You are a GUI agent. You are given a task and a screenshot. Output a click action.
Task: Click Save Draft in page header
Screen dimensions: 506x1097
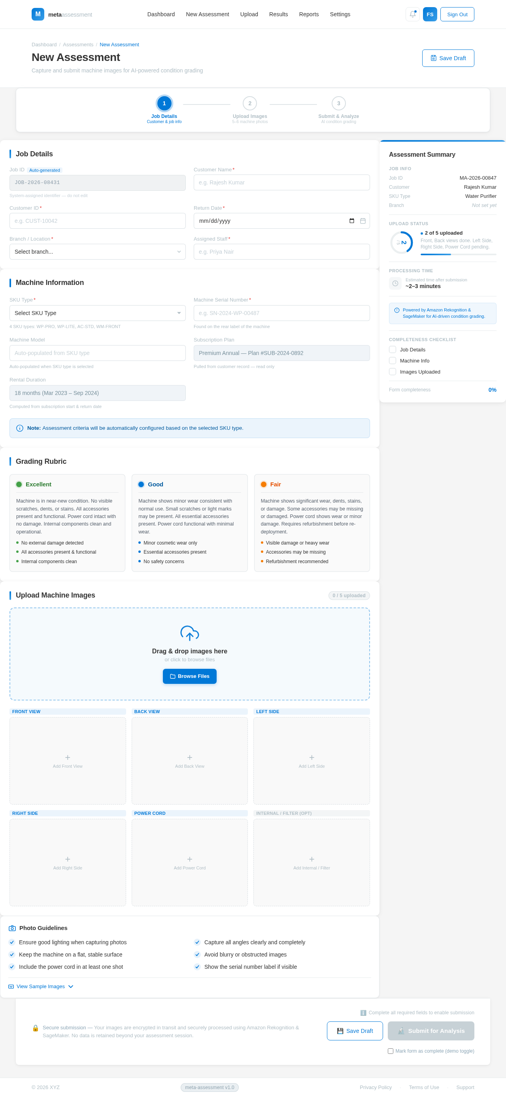click(x=448, y=58)
